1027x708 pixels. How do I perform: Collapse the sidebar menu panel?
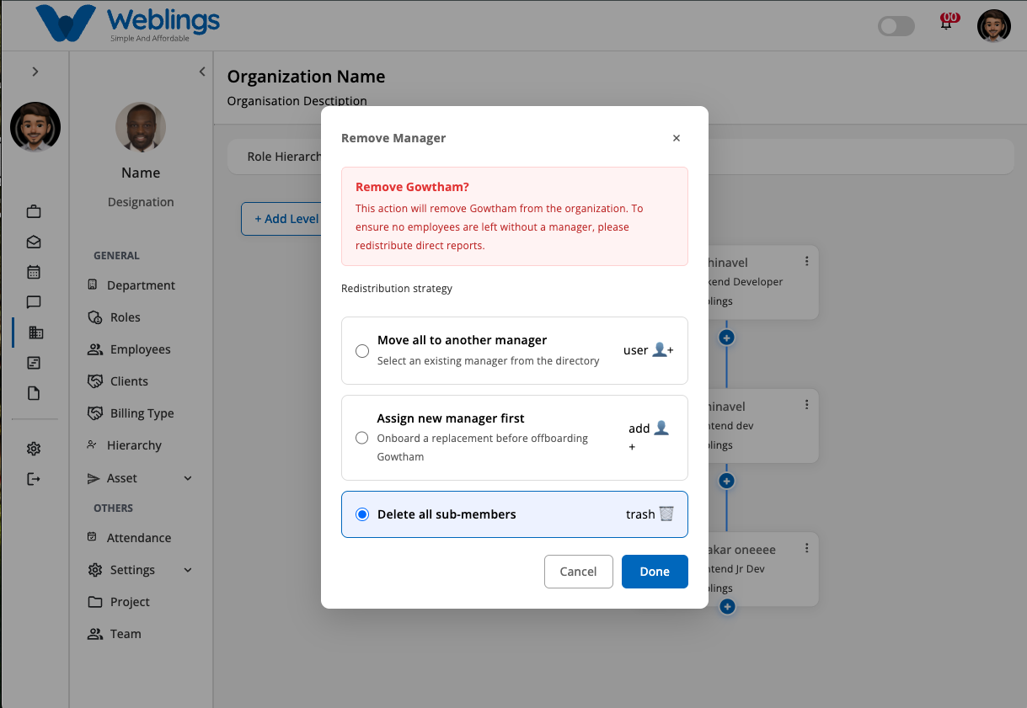click(x=202, y=72)
